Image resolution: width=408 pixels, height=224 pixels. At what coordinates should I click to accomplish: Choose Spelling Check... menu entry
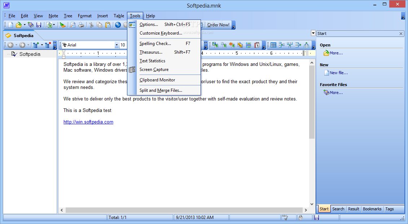[164, 44]
